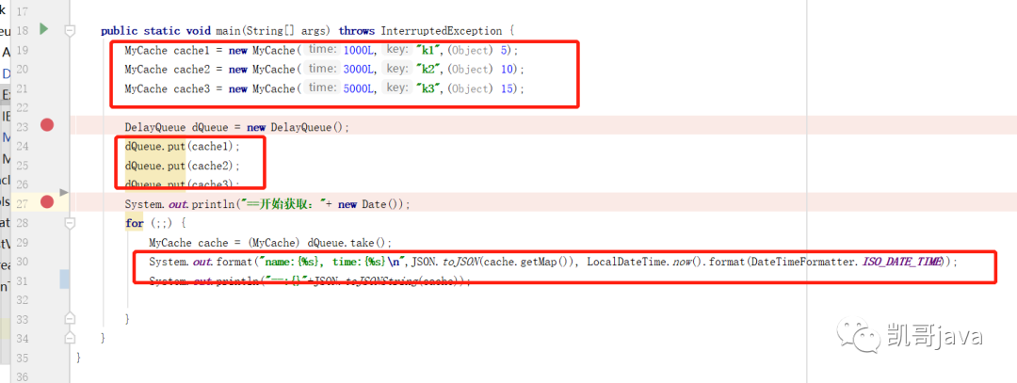This screenshot has width=1017, height=383.
Task: Click variable "cache2" in its declaration
Action: pyautogui.click(x=189, y=70)
